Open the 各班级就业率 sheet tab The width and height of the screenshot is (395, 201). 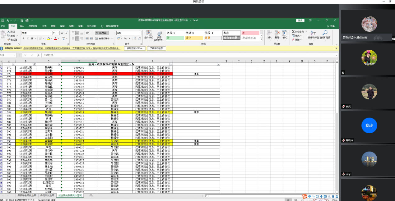click(x=47, y=196)
